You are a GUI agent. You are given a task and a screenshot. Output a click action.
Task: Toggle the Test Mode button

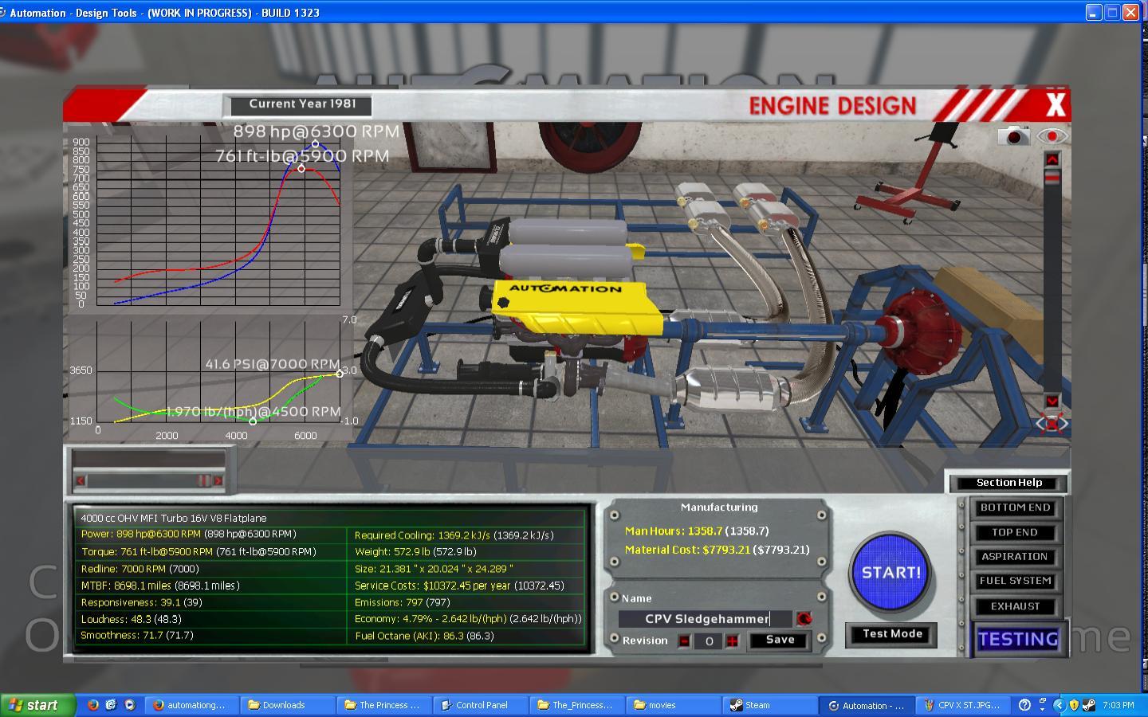click(x=892, y=634)
